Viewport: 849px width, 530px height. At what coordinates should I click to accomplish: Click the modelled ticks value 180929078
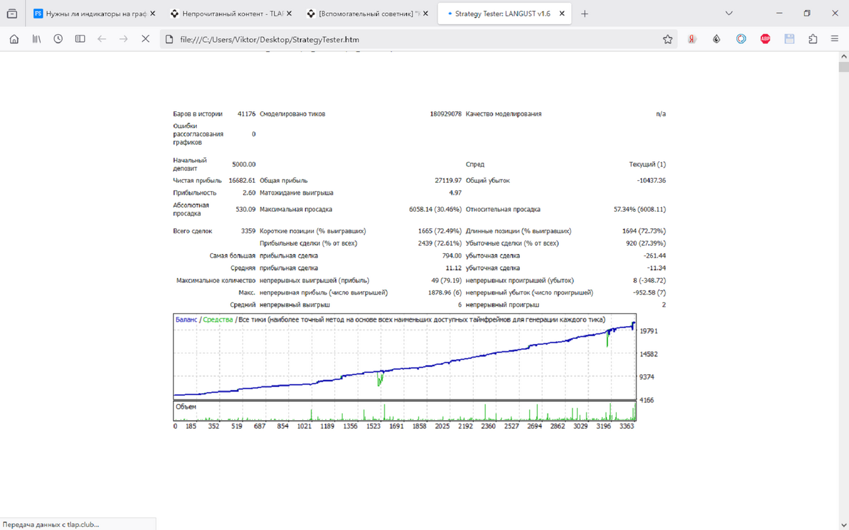pyautogui.click(x=446, y=114)
